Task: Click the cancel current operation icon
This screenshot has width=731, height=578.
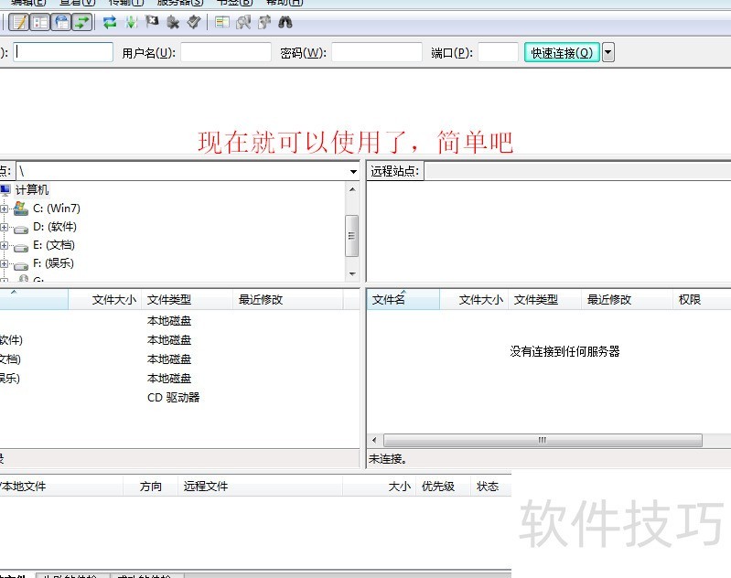Action: pyautogui.click(x=152, y=23)
